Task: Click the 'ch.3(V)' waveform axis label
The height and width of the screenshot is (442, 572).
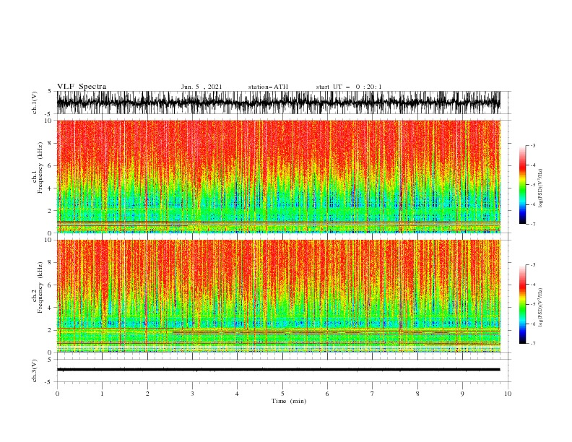Action: (35, 370)
